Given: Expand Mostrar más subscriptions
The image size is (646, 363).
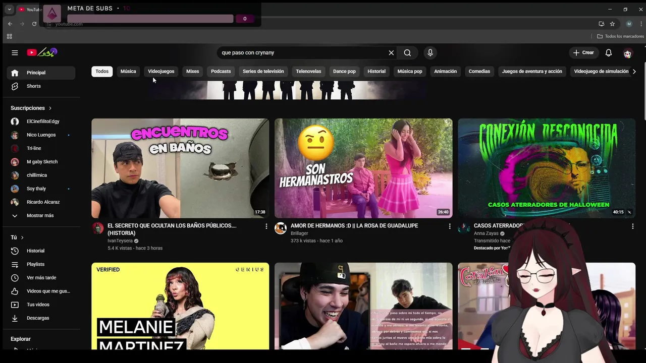Looking at the screenshot, I should pyautogui.click(x=41, y=216).
